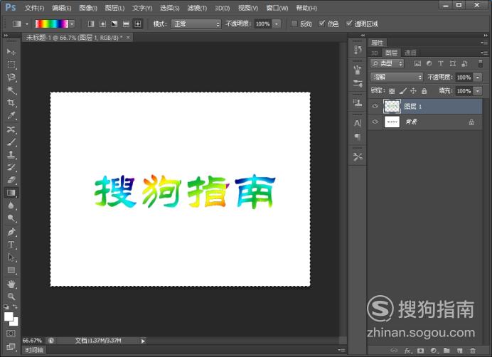The width and height of the screenshot is (492, 357).
Task: Create a new layer
Action: point(460,351)
